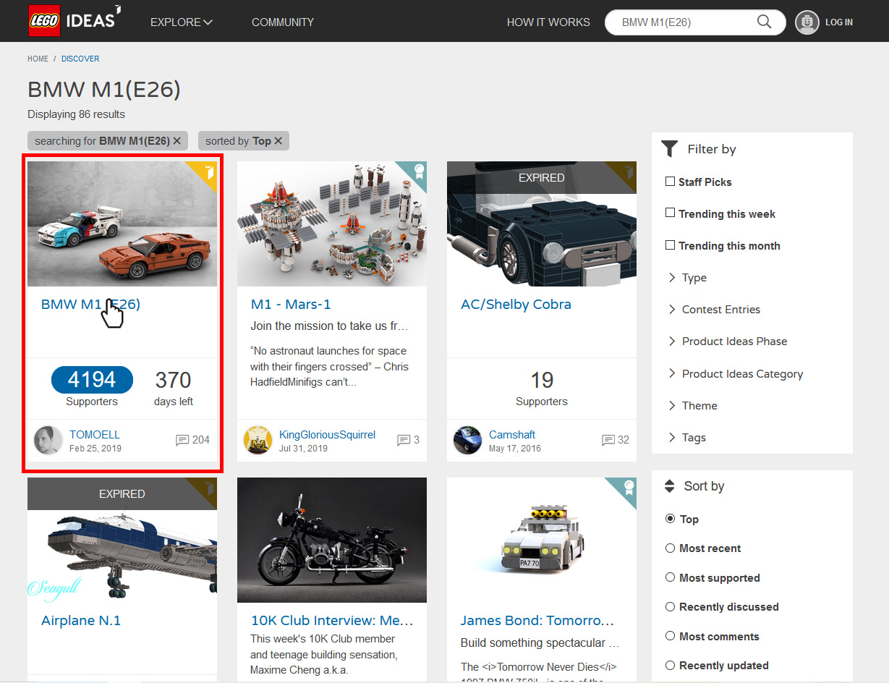Expand the Contest Entries filter
This screenshot has height=683, width=889.
[714, 310]
